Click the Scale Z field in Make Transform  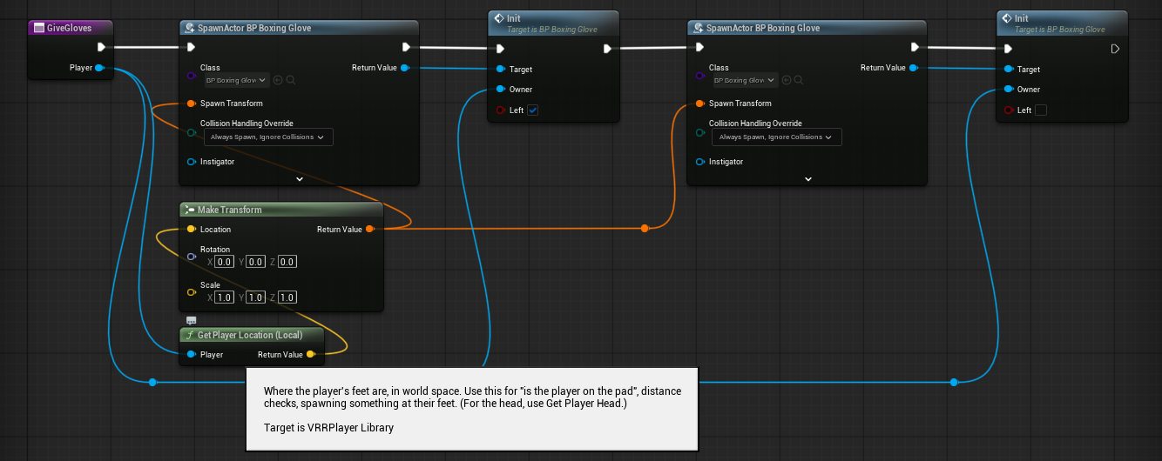pyautogui.click(x=287, y=297)
